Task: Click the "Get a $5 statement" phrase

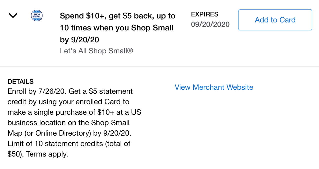Action: 100,91
